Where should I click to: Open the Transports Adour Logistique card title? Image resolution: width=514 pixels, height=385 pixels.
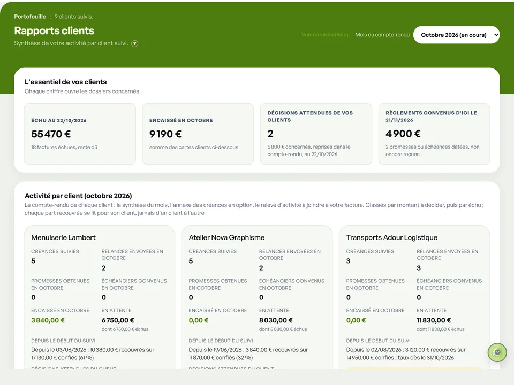click(392, 237)
